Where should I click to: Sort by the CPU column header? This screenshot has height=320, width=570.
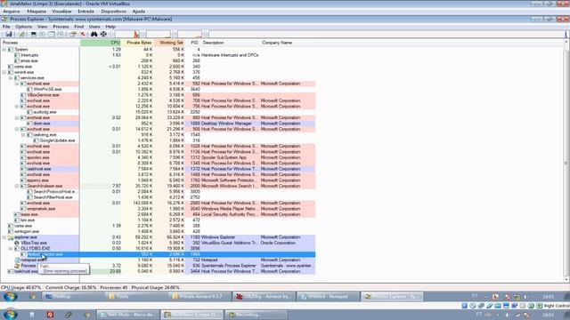101,43
